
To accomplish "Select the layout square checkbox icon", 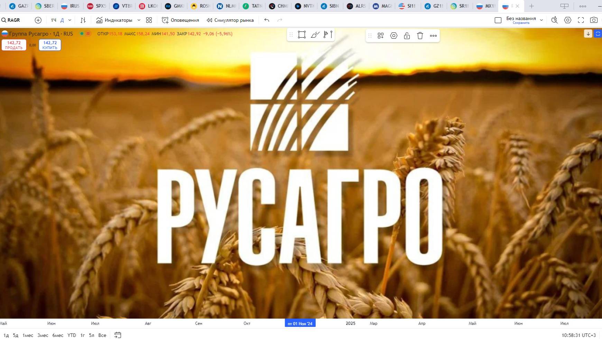I will 498,20.
